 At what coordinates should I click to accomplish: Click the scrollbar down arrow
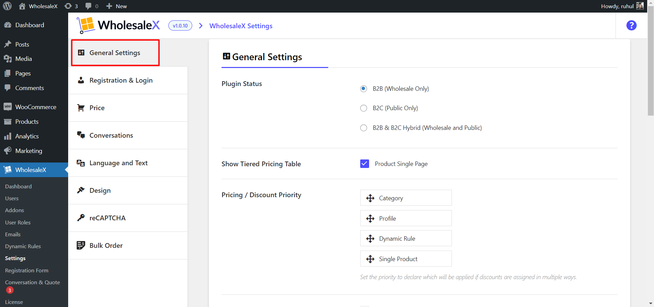coord(651,303)
